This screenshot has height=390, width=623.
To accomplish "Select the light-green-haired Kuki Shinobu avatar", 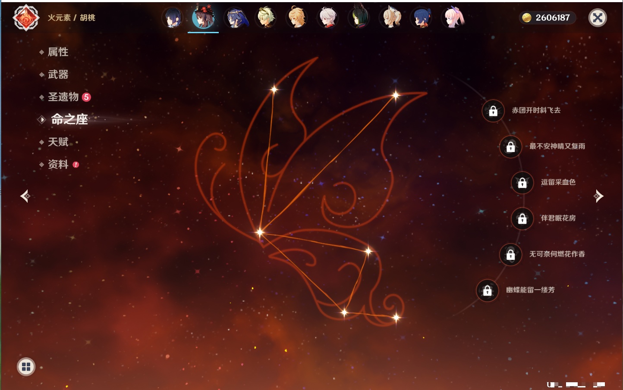I will coord(266,18).
